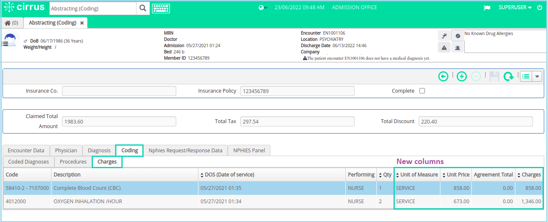548x222 pixels.
Task: Tick the Complete checkbox
Action: [x=422, y=91]
